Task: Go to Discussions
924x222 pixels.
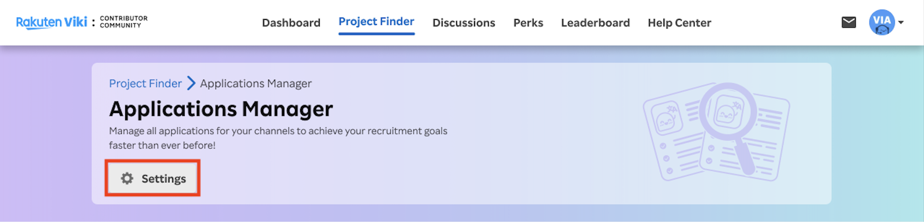Action: tap(464, 23)
